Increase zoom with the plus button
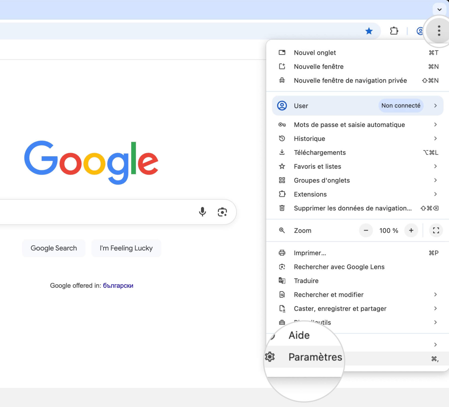 coord(411,231)
